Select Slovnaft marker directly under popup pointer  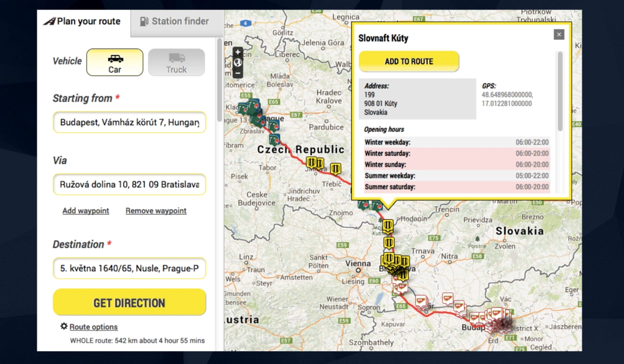(x=387, y=226)
